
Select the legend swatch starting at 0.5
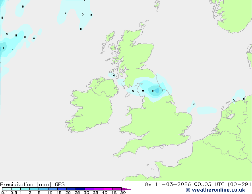[16, 189]
